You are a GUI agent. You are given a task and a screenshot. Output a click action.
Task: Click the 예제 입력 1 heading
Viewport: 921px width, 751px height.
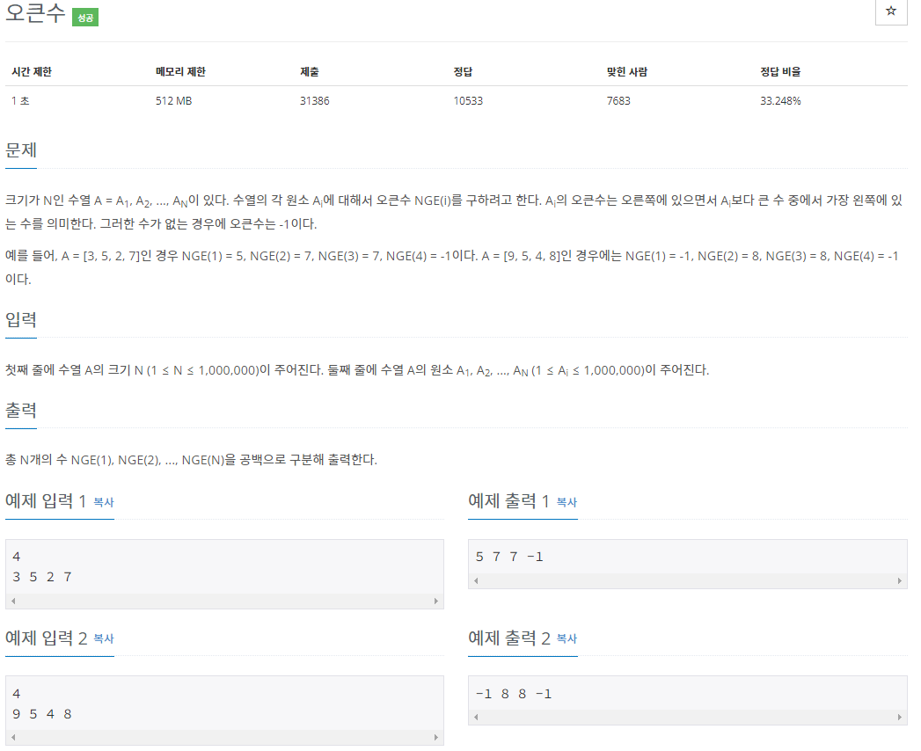pyautogui.click(x=46, y=501)
